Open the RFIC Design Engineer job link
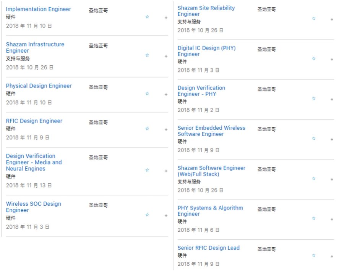The height and width of the screenshot is (271, 344). coord(34,121)
